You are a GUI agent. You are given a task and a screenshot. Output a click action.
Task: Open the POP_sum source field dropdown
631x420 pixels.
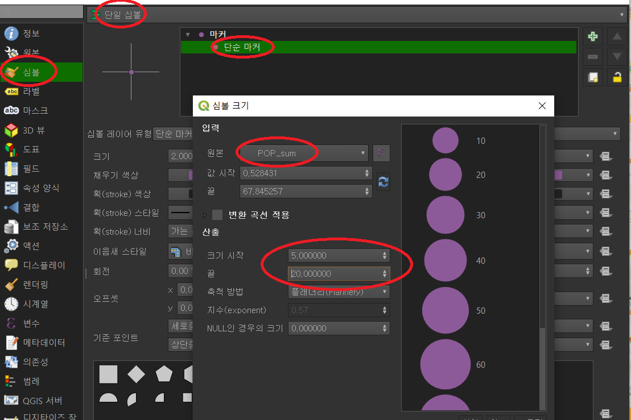point(304,153)
